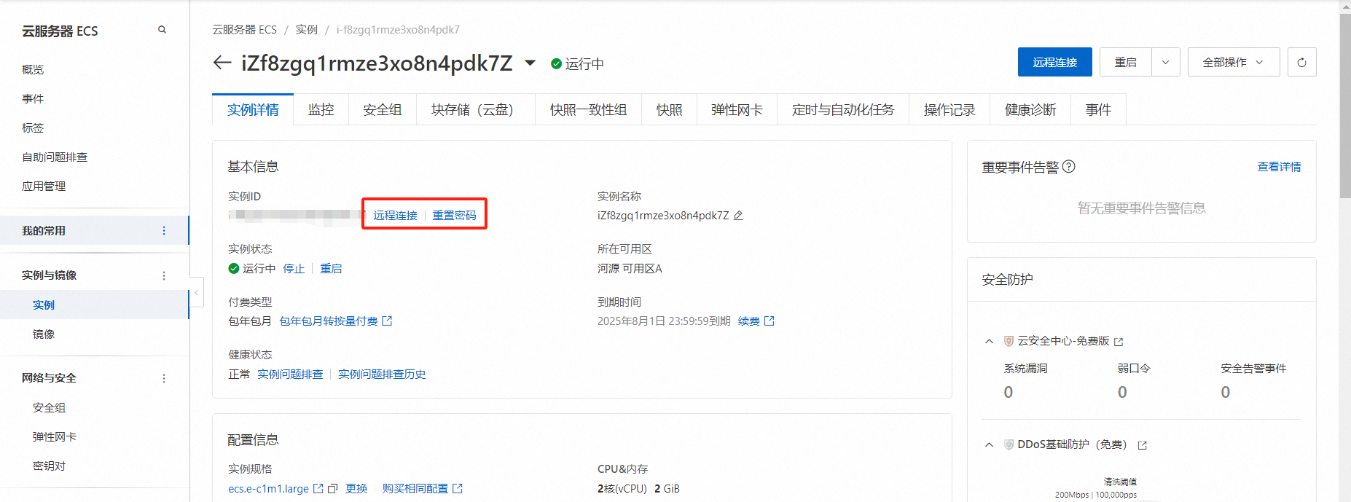The width and height of the screenshot is (1351, 502).
Task: Open the dropdown arrow next to 重启
Action: [1165, 62]
